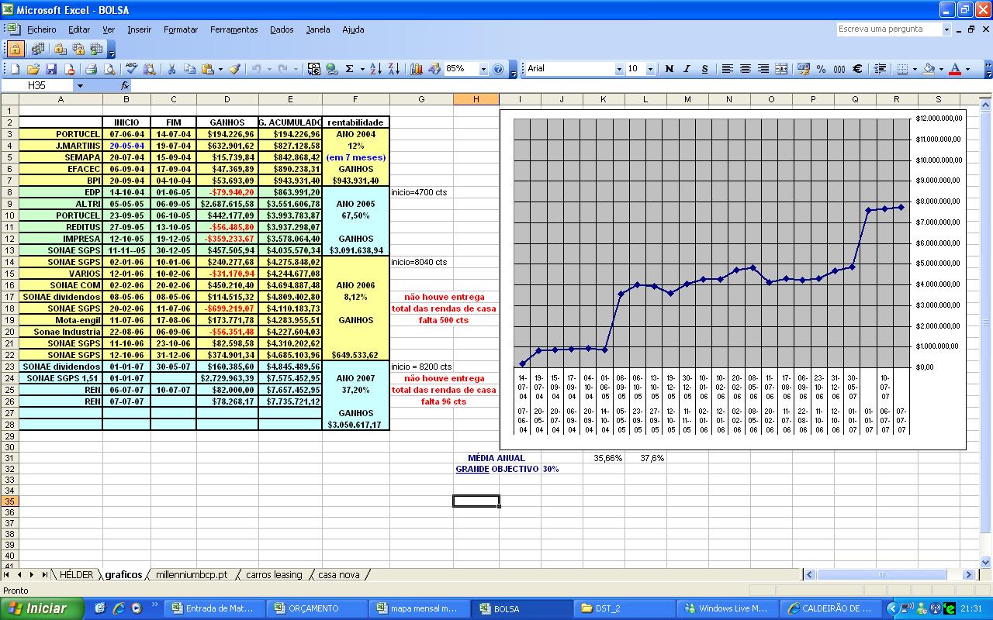Run the spelling check
The height and width of the screenshot is (620, 993).
131,69
